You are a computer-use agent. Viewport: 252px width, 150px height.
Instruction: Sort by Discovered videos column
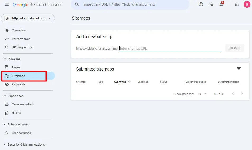click(x=228, y=82)
